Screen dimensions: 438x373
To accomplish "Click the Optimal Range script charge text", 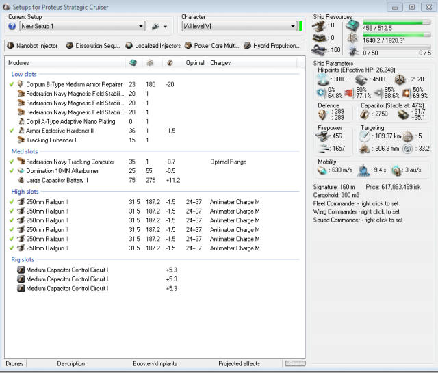I will pyautogui.click(x=228, y=162).
